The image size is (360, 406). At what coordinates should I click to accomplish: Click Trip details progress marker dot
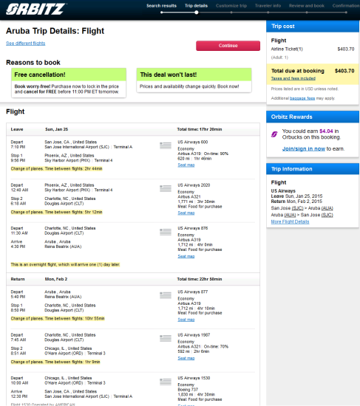coord(197,12)
